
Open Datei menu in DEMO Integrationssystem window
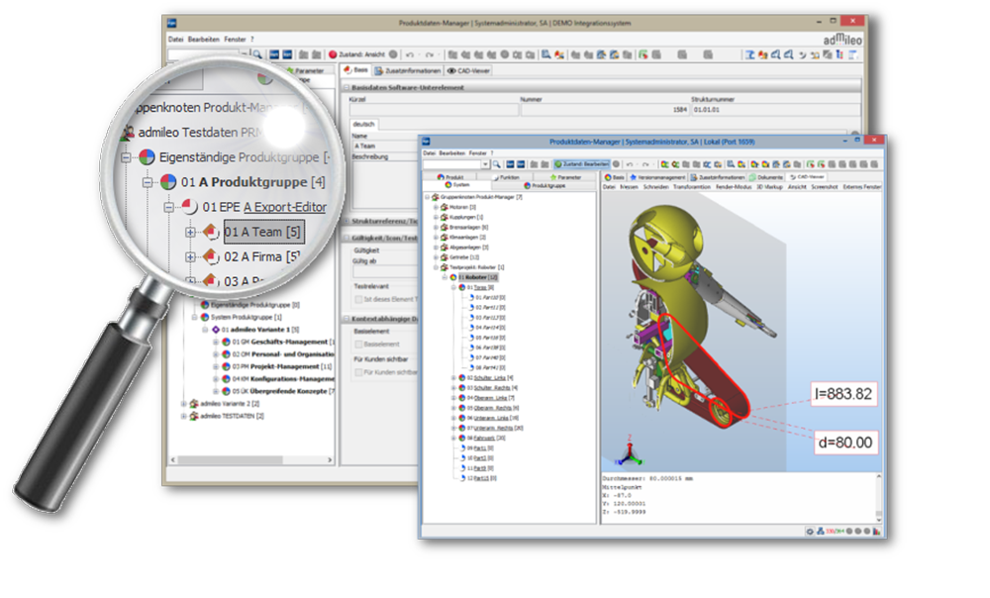(x=175, y=40)
